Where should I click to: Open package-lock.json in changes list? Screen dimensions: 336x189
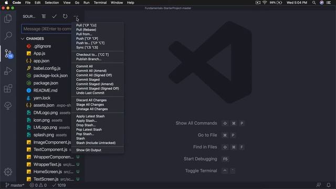[50, 76]
